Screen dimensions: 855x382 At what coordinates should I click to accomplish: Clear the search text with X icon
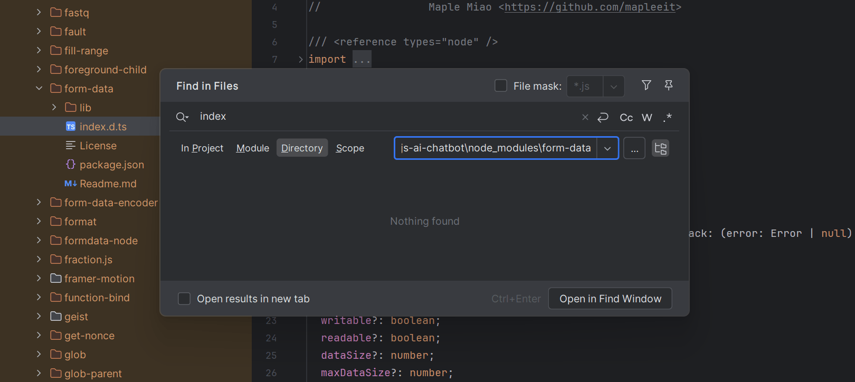(x=585, y=117)
